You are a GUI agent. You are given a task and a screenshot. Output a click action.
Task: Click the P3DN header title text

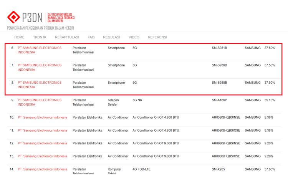pyautogui.click(x=32, y=17)
